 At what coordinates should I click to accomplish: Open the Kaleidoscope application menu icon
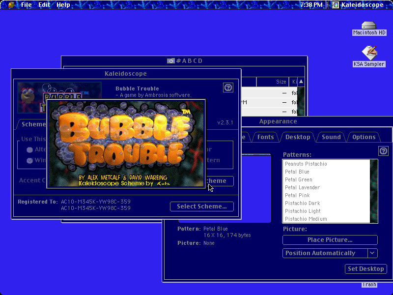[336, 5]
